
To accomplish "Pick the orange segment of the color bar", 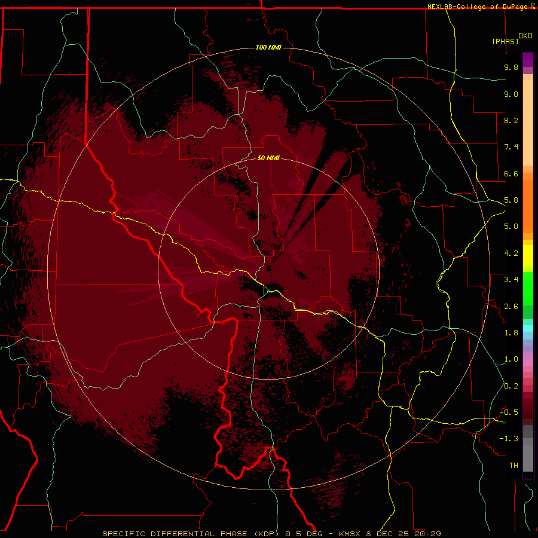I will [528, 206].
